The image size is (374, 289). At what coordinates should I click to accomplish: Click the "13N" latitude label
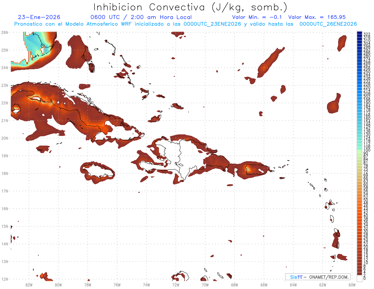(x=5, y=261)
